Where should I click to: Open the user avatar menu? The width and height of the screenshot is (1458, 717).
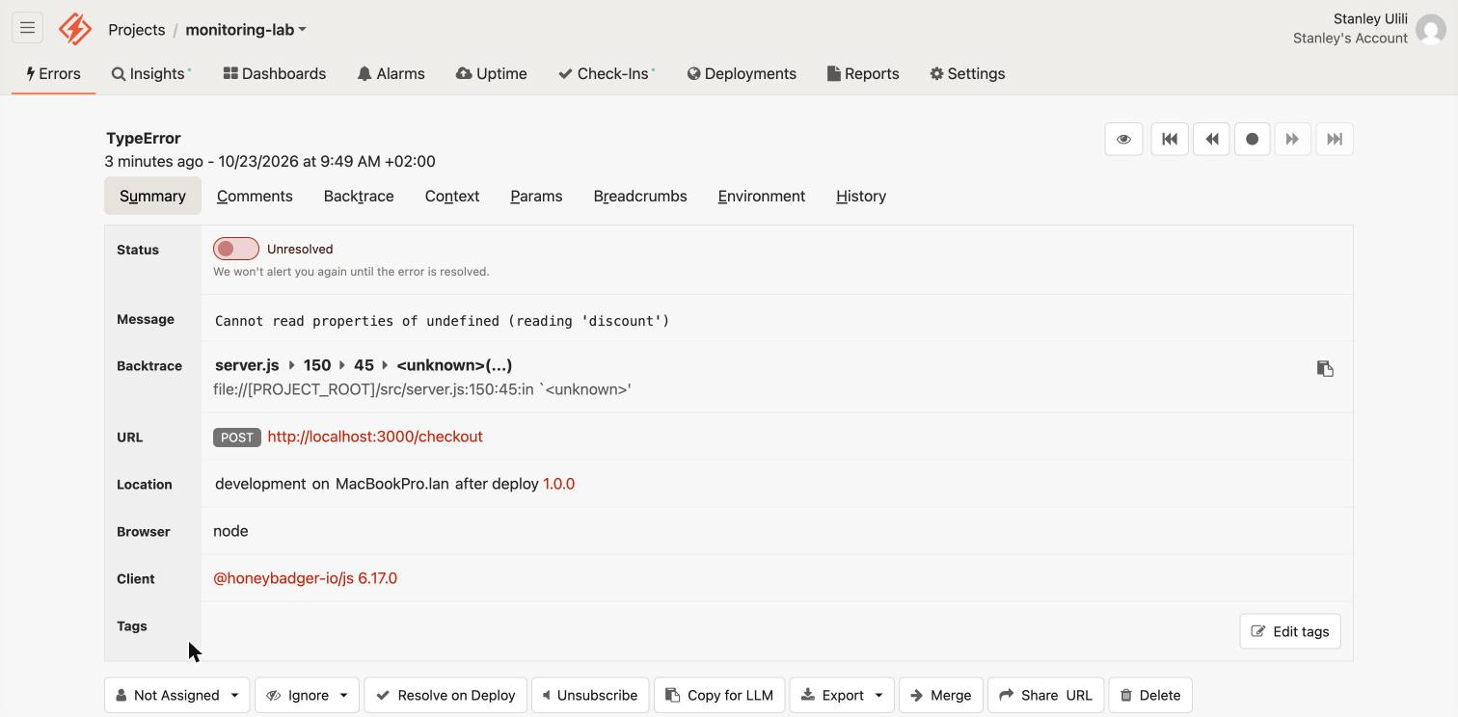point(1431,29)
